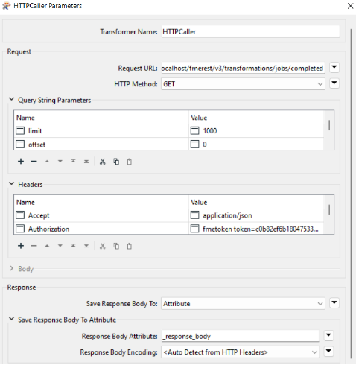The width and height of the screenshot is (356, 365).
Task: Open the Request URL options arrow menu
Action: coord(334,67)
